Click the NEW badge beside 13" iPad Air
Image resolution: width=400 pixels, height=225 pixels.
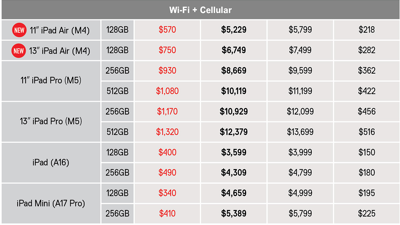(19, 51)
